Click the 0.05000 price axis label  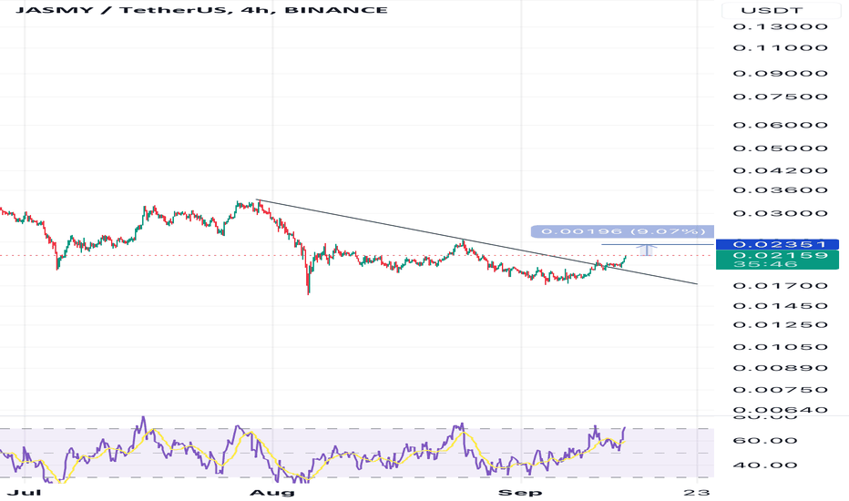tap(781, 148)
